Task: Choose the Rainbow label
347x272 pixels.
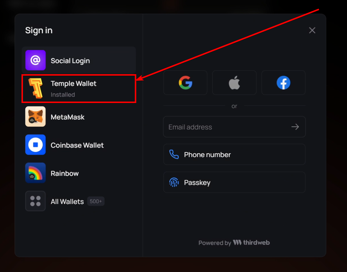Action: (x=65, y=173)
